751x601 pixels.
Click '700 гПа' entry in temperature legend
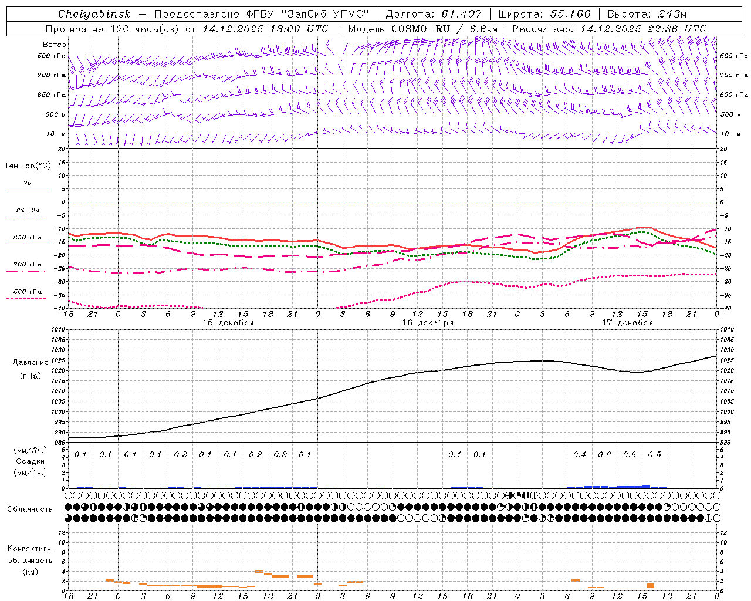click(x=28, y=265)
